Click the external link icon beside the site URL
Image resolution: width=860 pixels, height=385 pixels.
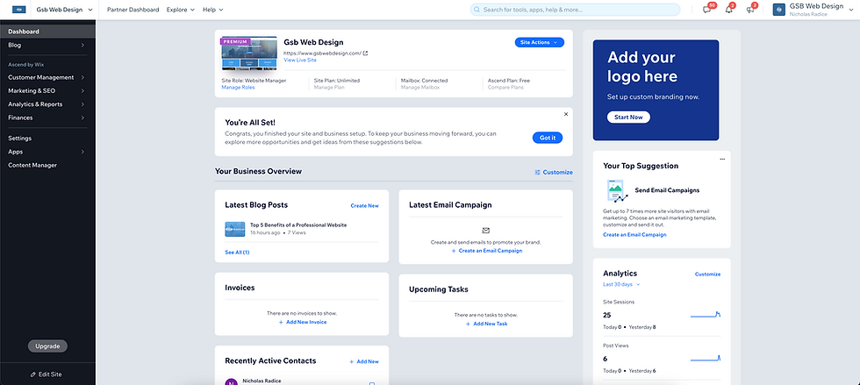pos(366,53)
